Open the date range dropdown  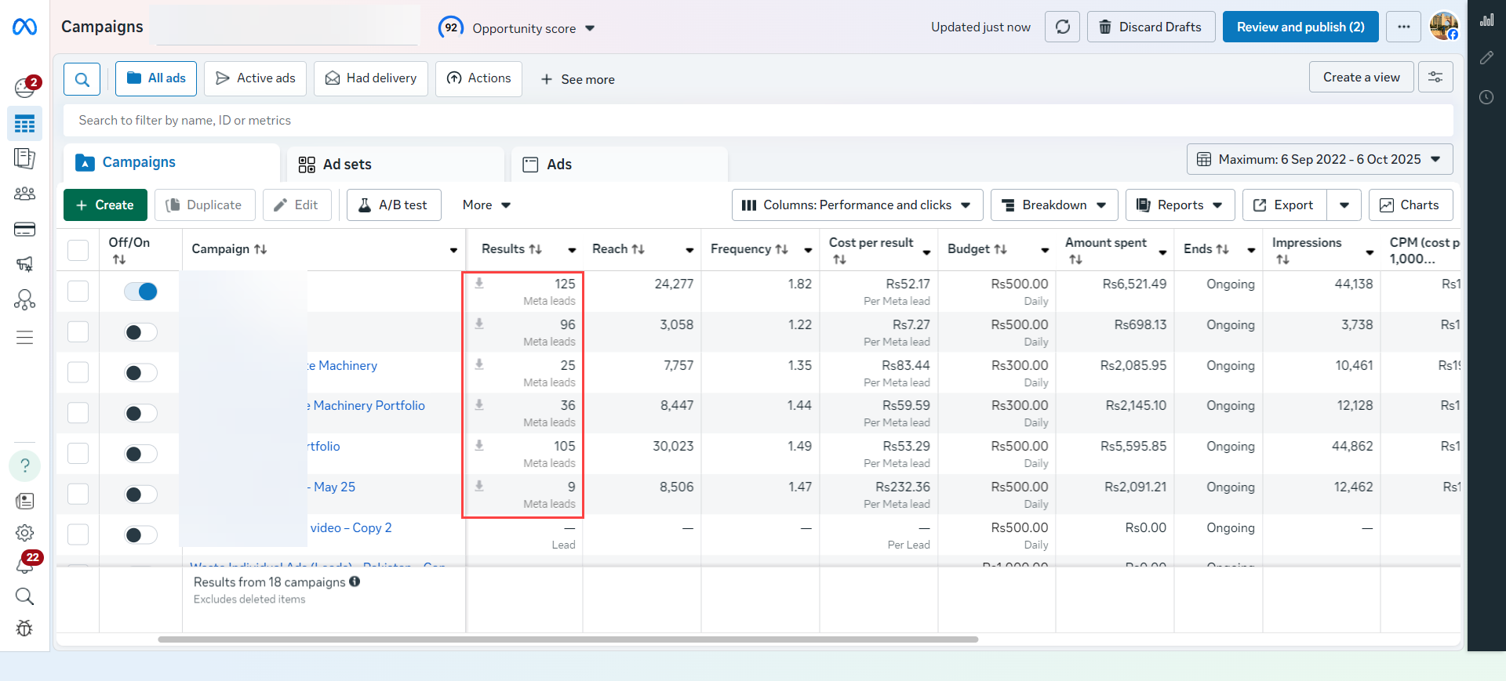tap(1319, 160)
